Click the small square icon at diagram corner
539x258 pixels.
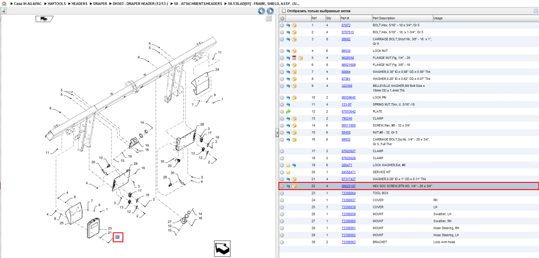(269, 18)
